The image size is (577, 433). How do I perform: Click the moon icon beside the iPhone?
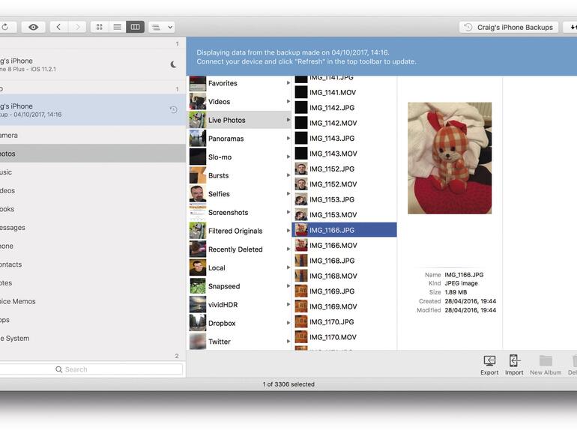[x=173, y=64]
